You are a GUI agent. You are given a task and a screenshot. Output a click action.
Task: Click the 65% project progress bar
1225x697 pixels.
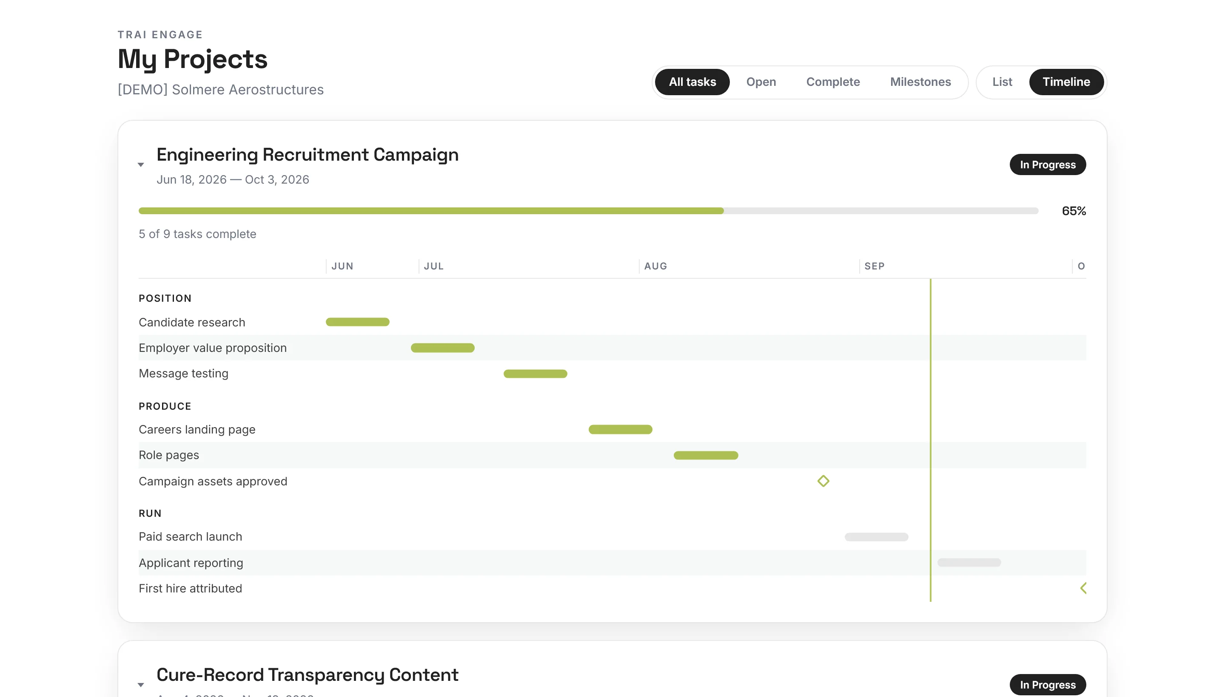click(588, 211)
